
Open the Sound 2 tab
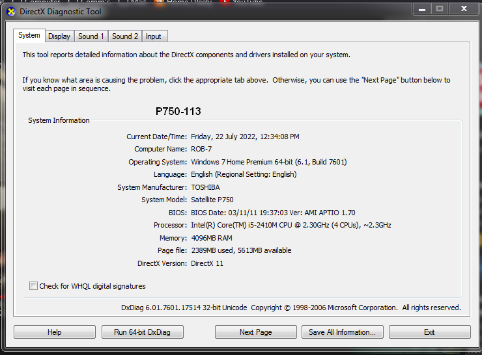125,36
